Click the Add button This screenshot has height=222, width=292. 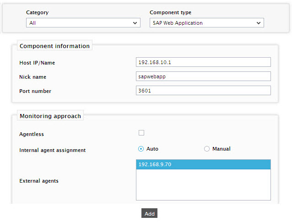tap(149, 213)
